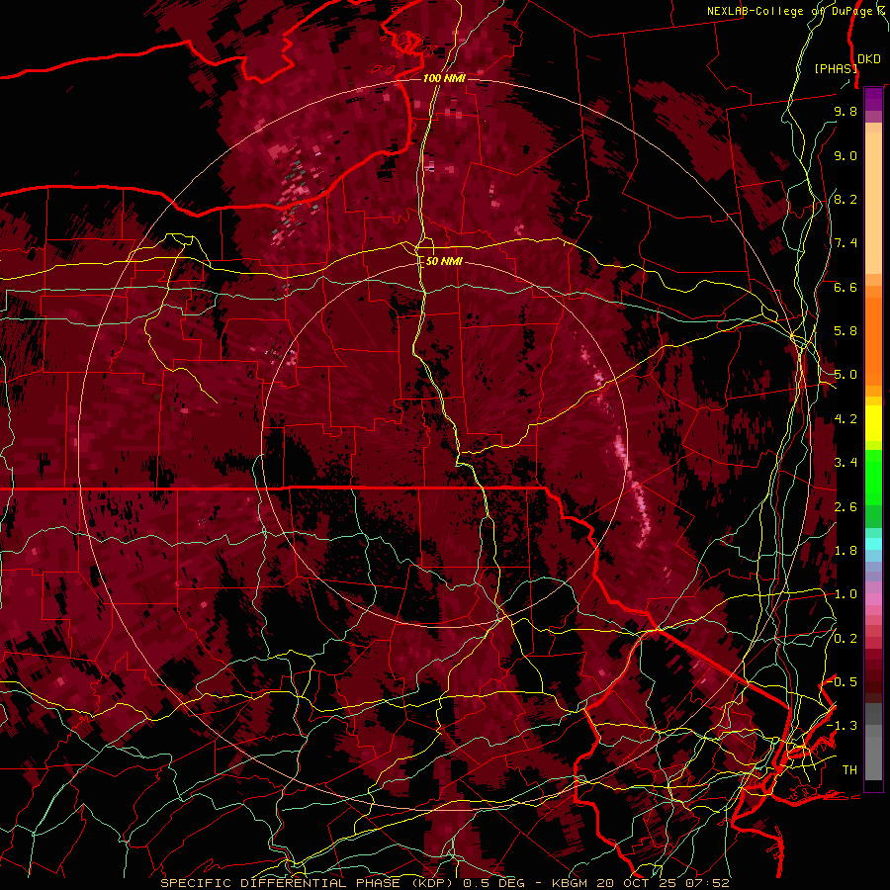Click the 50 NMI range ring label
Image resolution: width=890 pixels, height=890 pixels.
point(444,262)
